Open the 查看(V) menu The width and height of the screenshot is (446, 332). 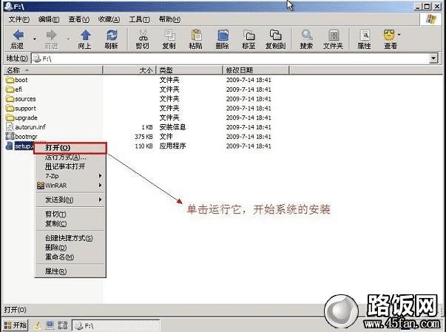tap(79, 19)
